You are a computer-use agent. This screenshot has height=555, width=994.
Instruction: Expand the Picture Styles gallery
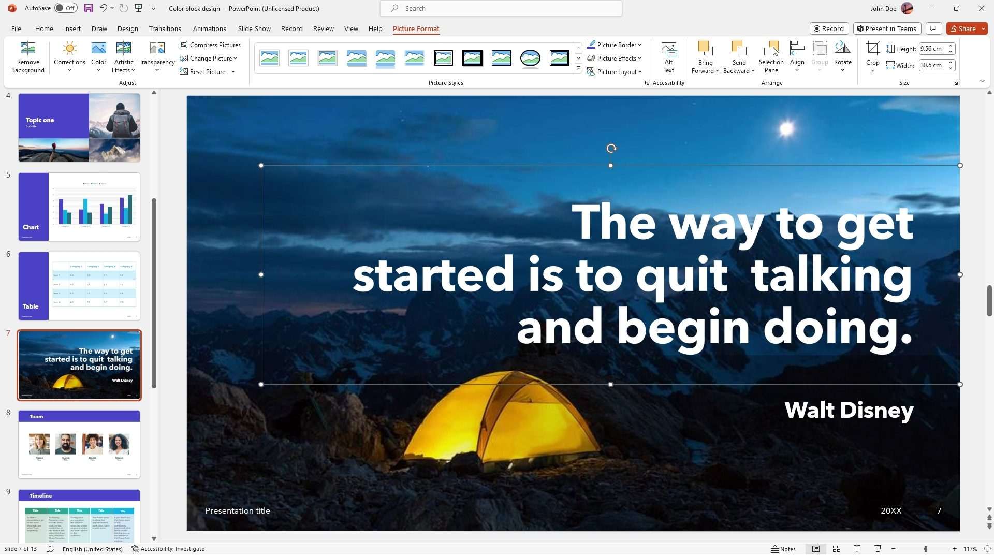(x=578, y=68)
